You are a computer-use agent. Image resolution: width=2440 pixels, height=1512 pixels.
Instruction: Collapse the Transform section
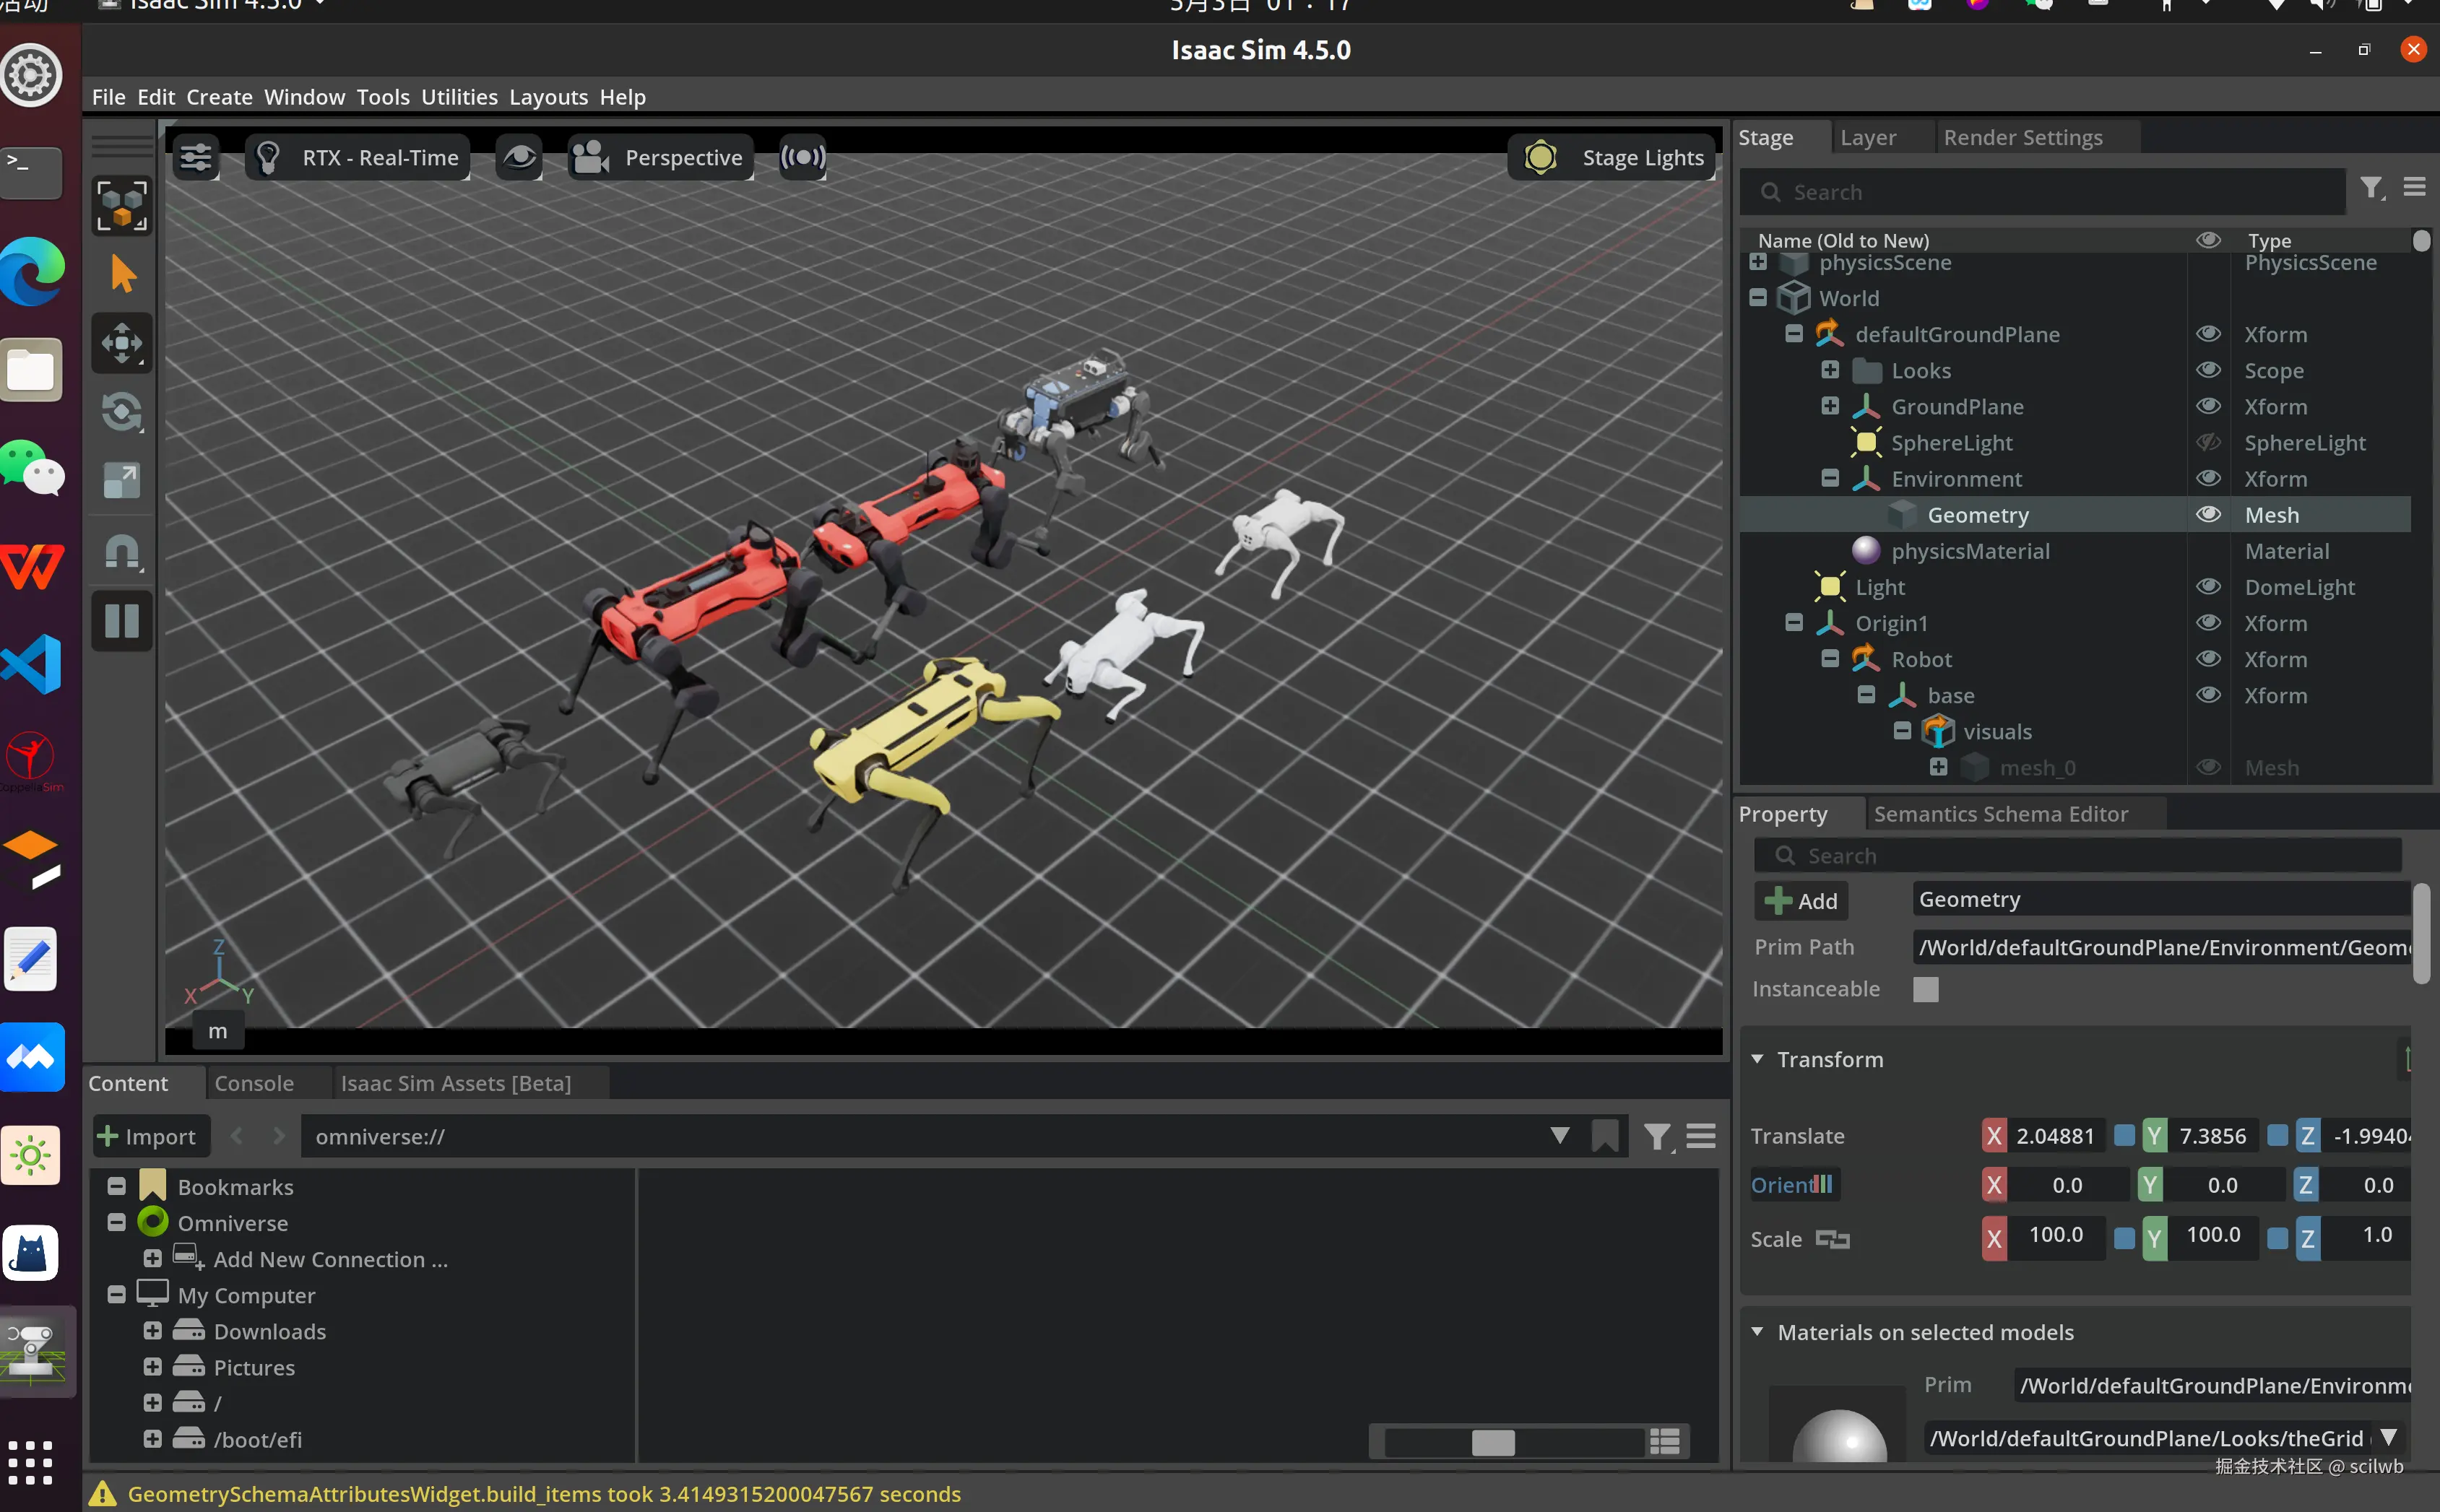click(x=1757, y=1059)
